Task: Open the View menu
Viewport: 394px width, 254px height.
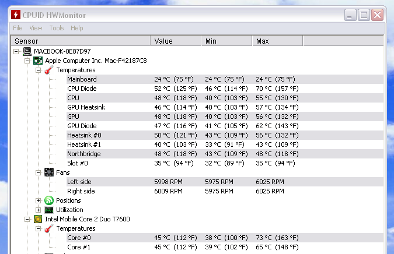Action: (x=36, y=28)
